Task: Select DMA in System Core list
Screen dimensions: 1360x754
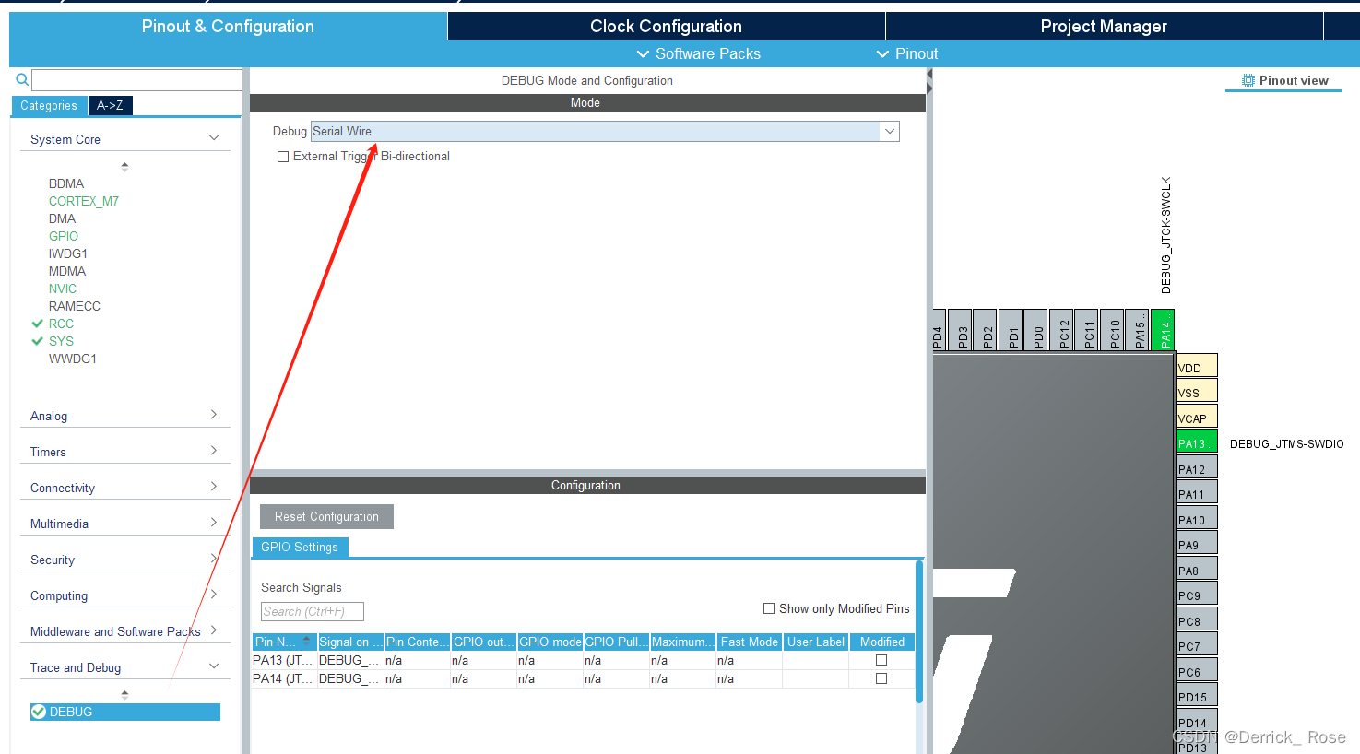Action: pyautogui.click(x=63, y=218)
